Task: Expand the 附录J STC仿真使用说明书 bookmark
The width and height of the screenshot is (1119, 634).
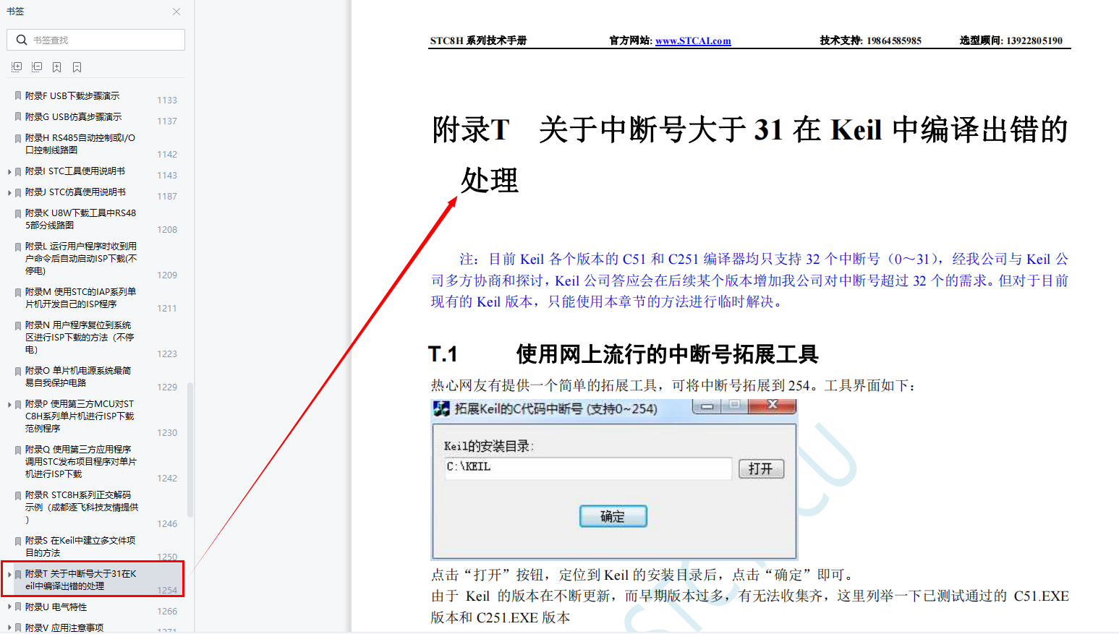Action: [9, 192]
